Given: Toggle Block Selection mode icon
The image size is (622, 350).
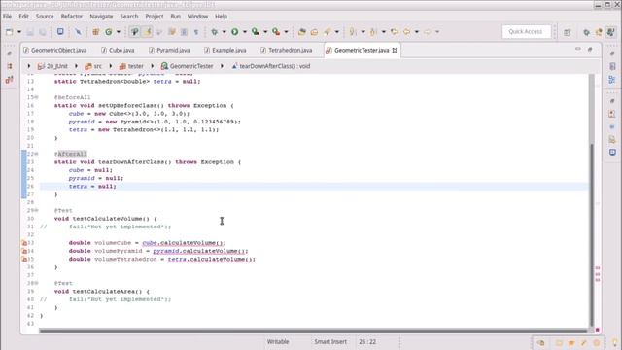Looking at the screenshot, I should point(184,32).
